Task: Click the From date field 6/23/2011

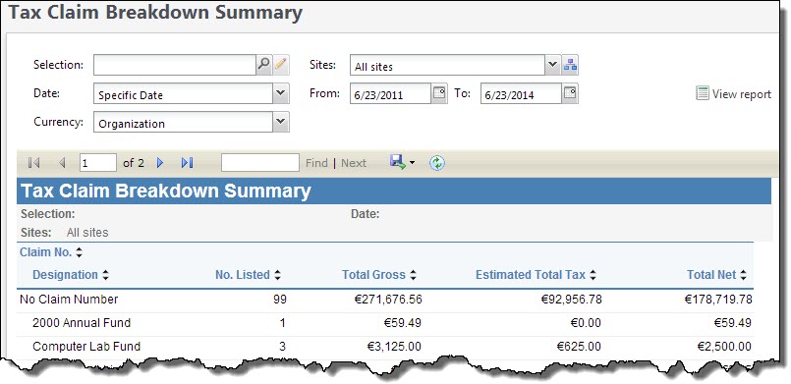Action: coord(390,94)
